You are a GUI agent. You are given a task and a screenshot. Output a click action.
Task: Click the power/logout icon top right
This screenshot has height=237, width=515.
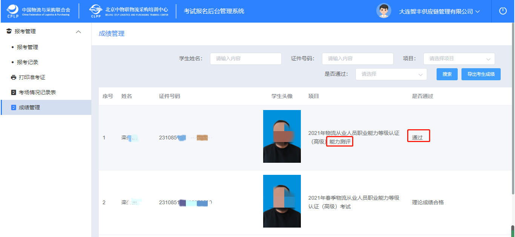(503, 11)
